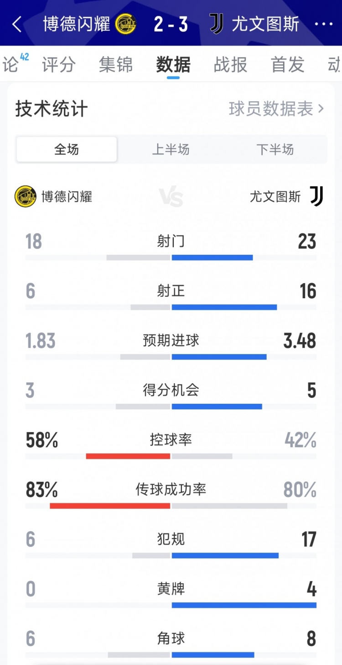Screen dimensions: 342x665
Task: Open the 集锦 highlights tab
Action: click(x=116, y=65)
